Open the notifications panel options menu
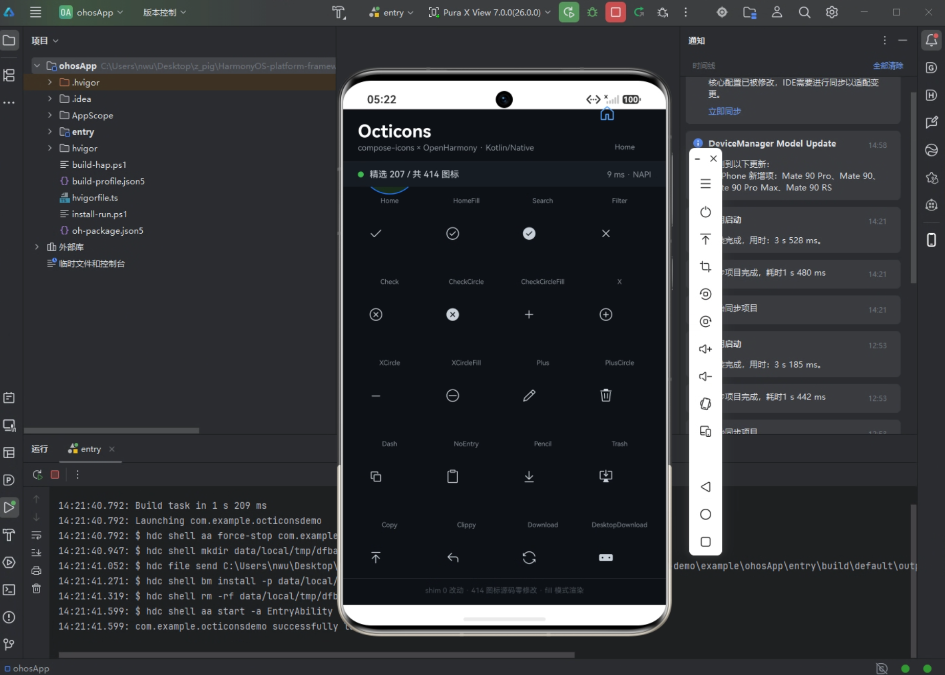 [x=884, y=40]
